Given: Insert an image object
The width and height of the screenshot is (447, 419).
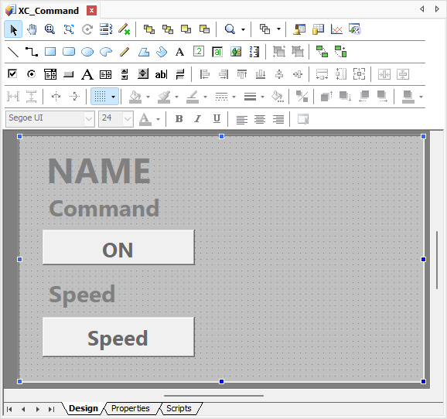Looking at the screenshot, I should click(x=236, y=52).
